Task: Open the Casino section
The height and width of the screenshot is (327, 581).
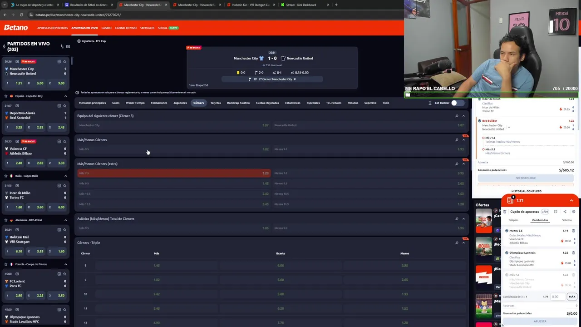Action: 106,28
